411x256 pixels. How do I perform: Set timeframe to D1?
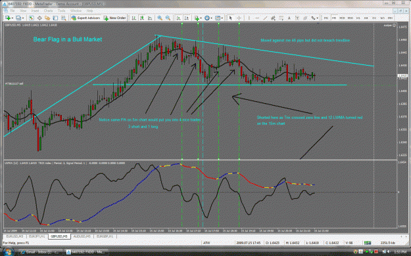coord(374,18)
